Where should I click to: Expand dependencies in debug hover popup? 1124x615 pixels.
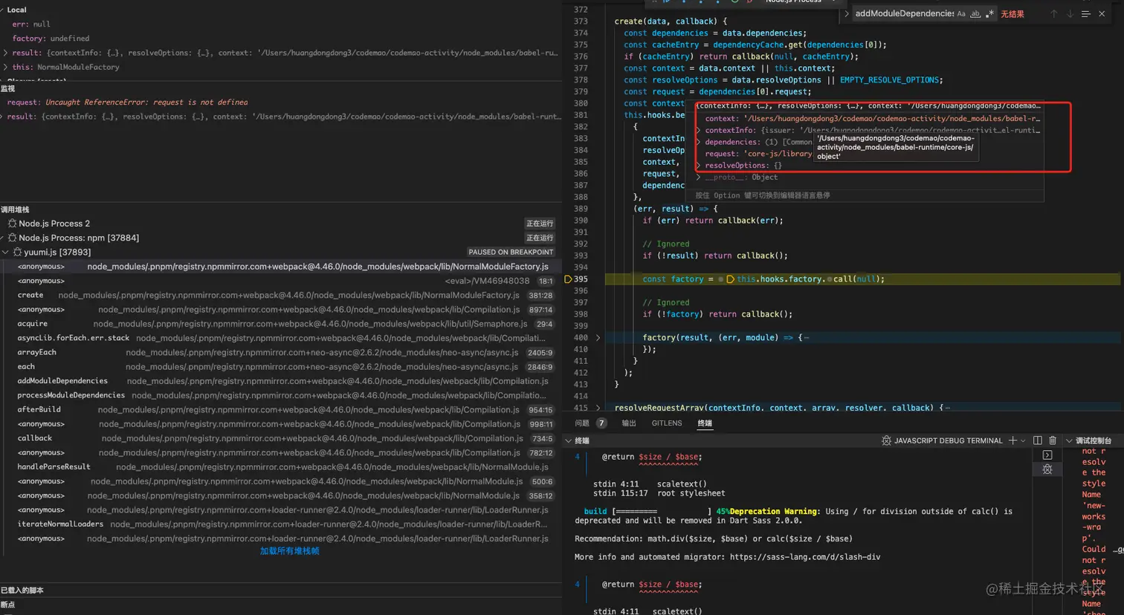[699, 142]
